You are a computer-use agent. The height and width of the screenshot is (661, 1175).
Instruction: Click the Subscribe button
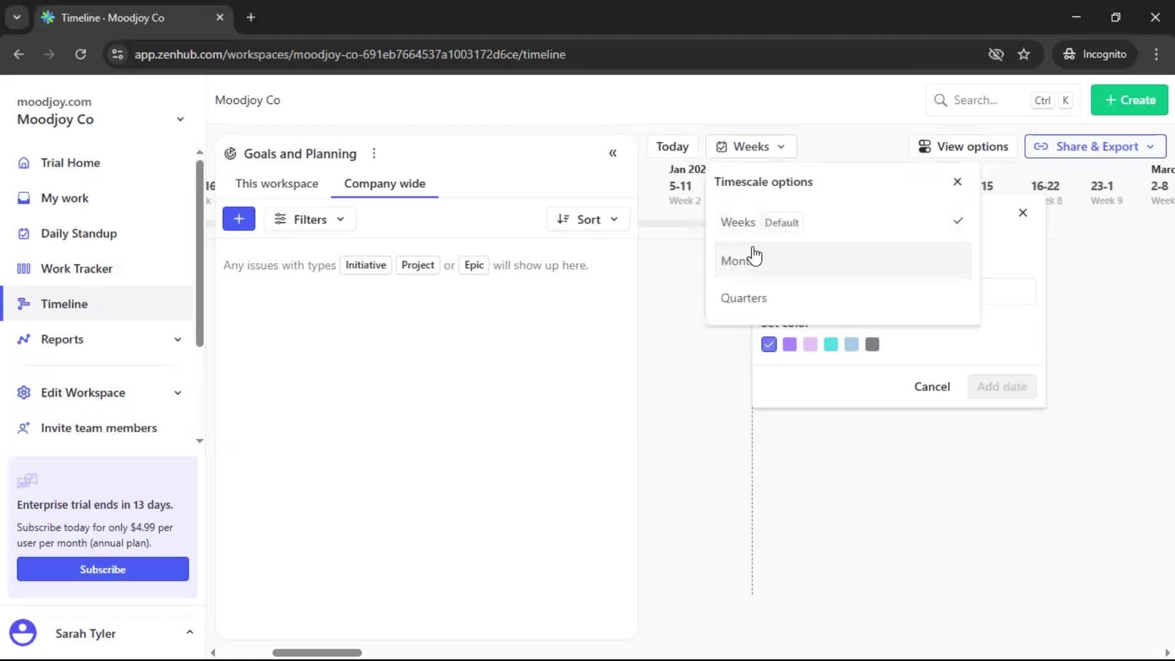point(103,569)
